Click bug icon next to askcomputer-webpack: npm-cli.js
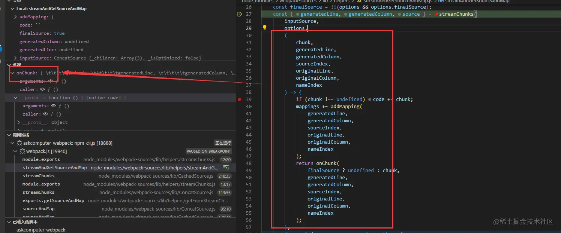561x233 pixels. pyautogui.click(x=19, y=143)
